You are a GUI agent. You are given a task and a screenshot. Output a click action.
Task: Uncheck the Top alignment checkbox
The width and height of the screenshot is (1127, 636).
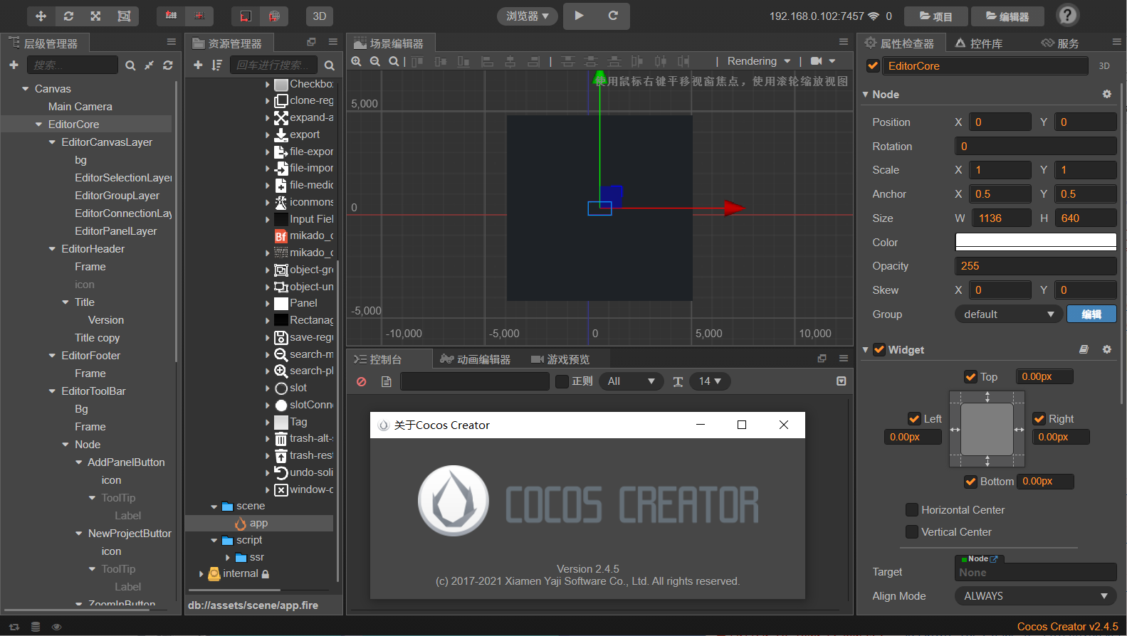pyautogui.click(x=970, y=377)
